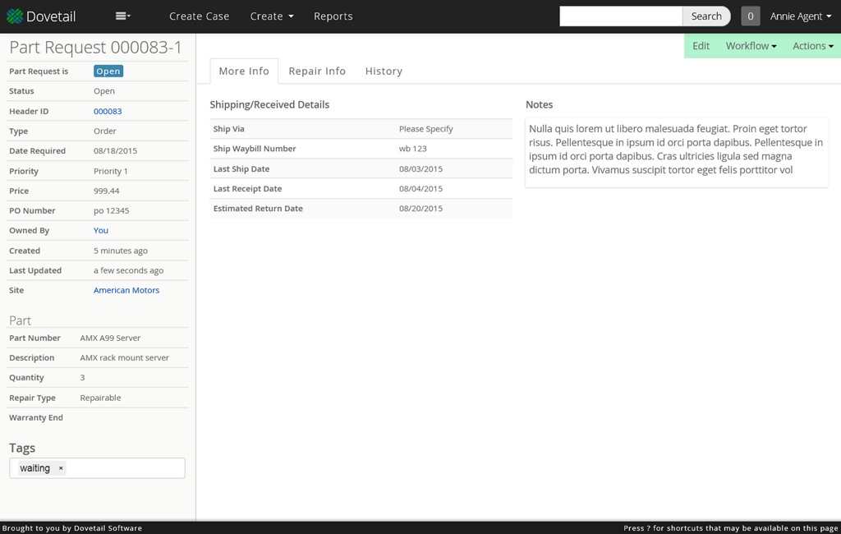Expand the Create dropdown menu
This screenshot has width=841, height=534.
pyautogui.click(x=271, y=16)
